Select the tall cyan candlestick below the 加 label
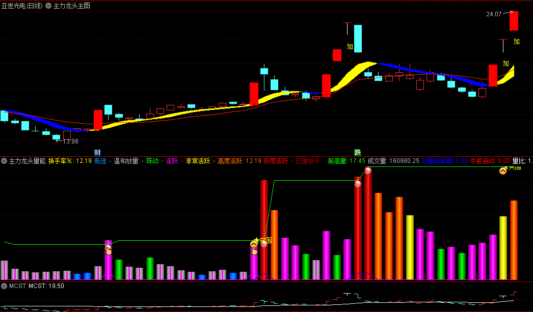This screenshot has width=533, height=312. click(358, 38)
